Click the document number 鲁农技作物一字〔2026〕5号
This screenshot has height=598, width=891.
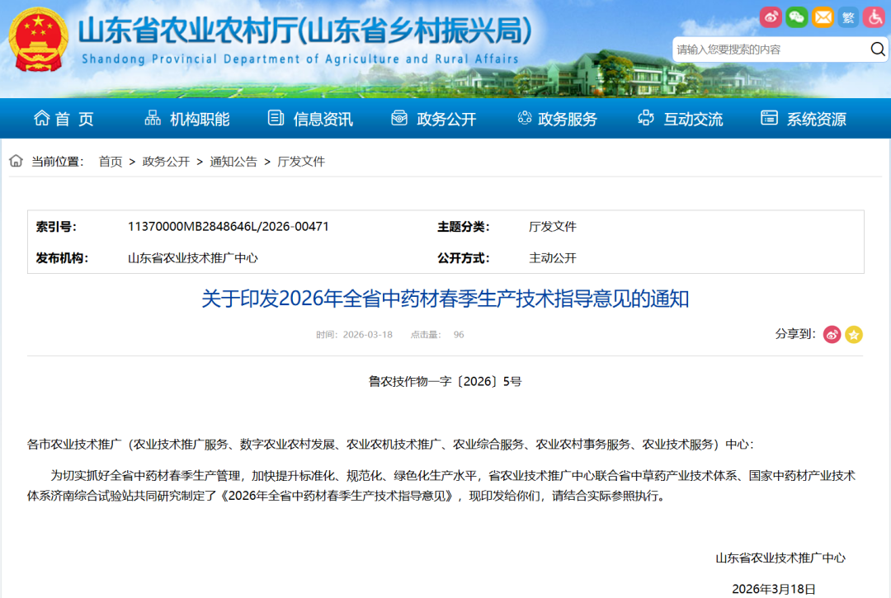click(445, 382)
